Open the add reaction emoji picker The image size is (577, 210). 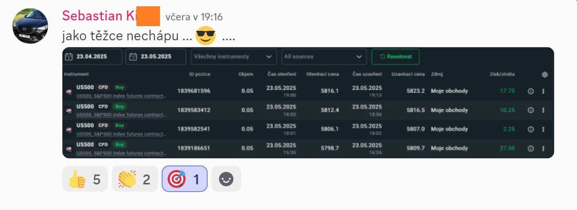click(226, 179)
